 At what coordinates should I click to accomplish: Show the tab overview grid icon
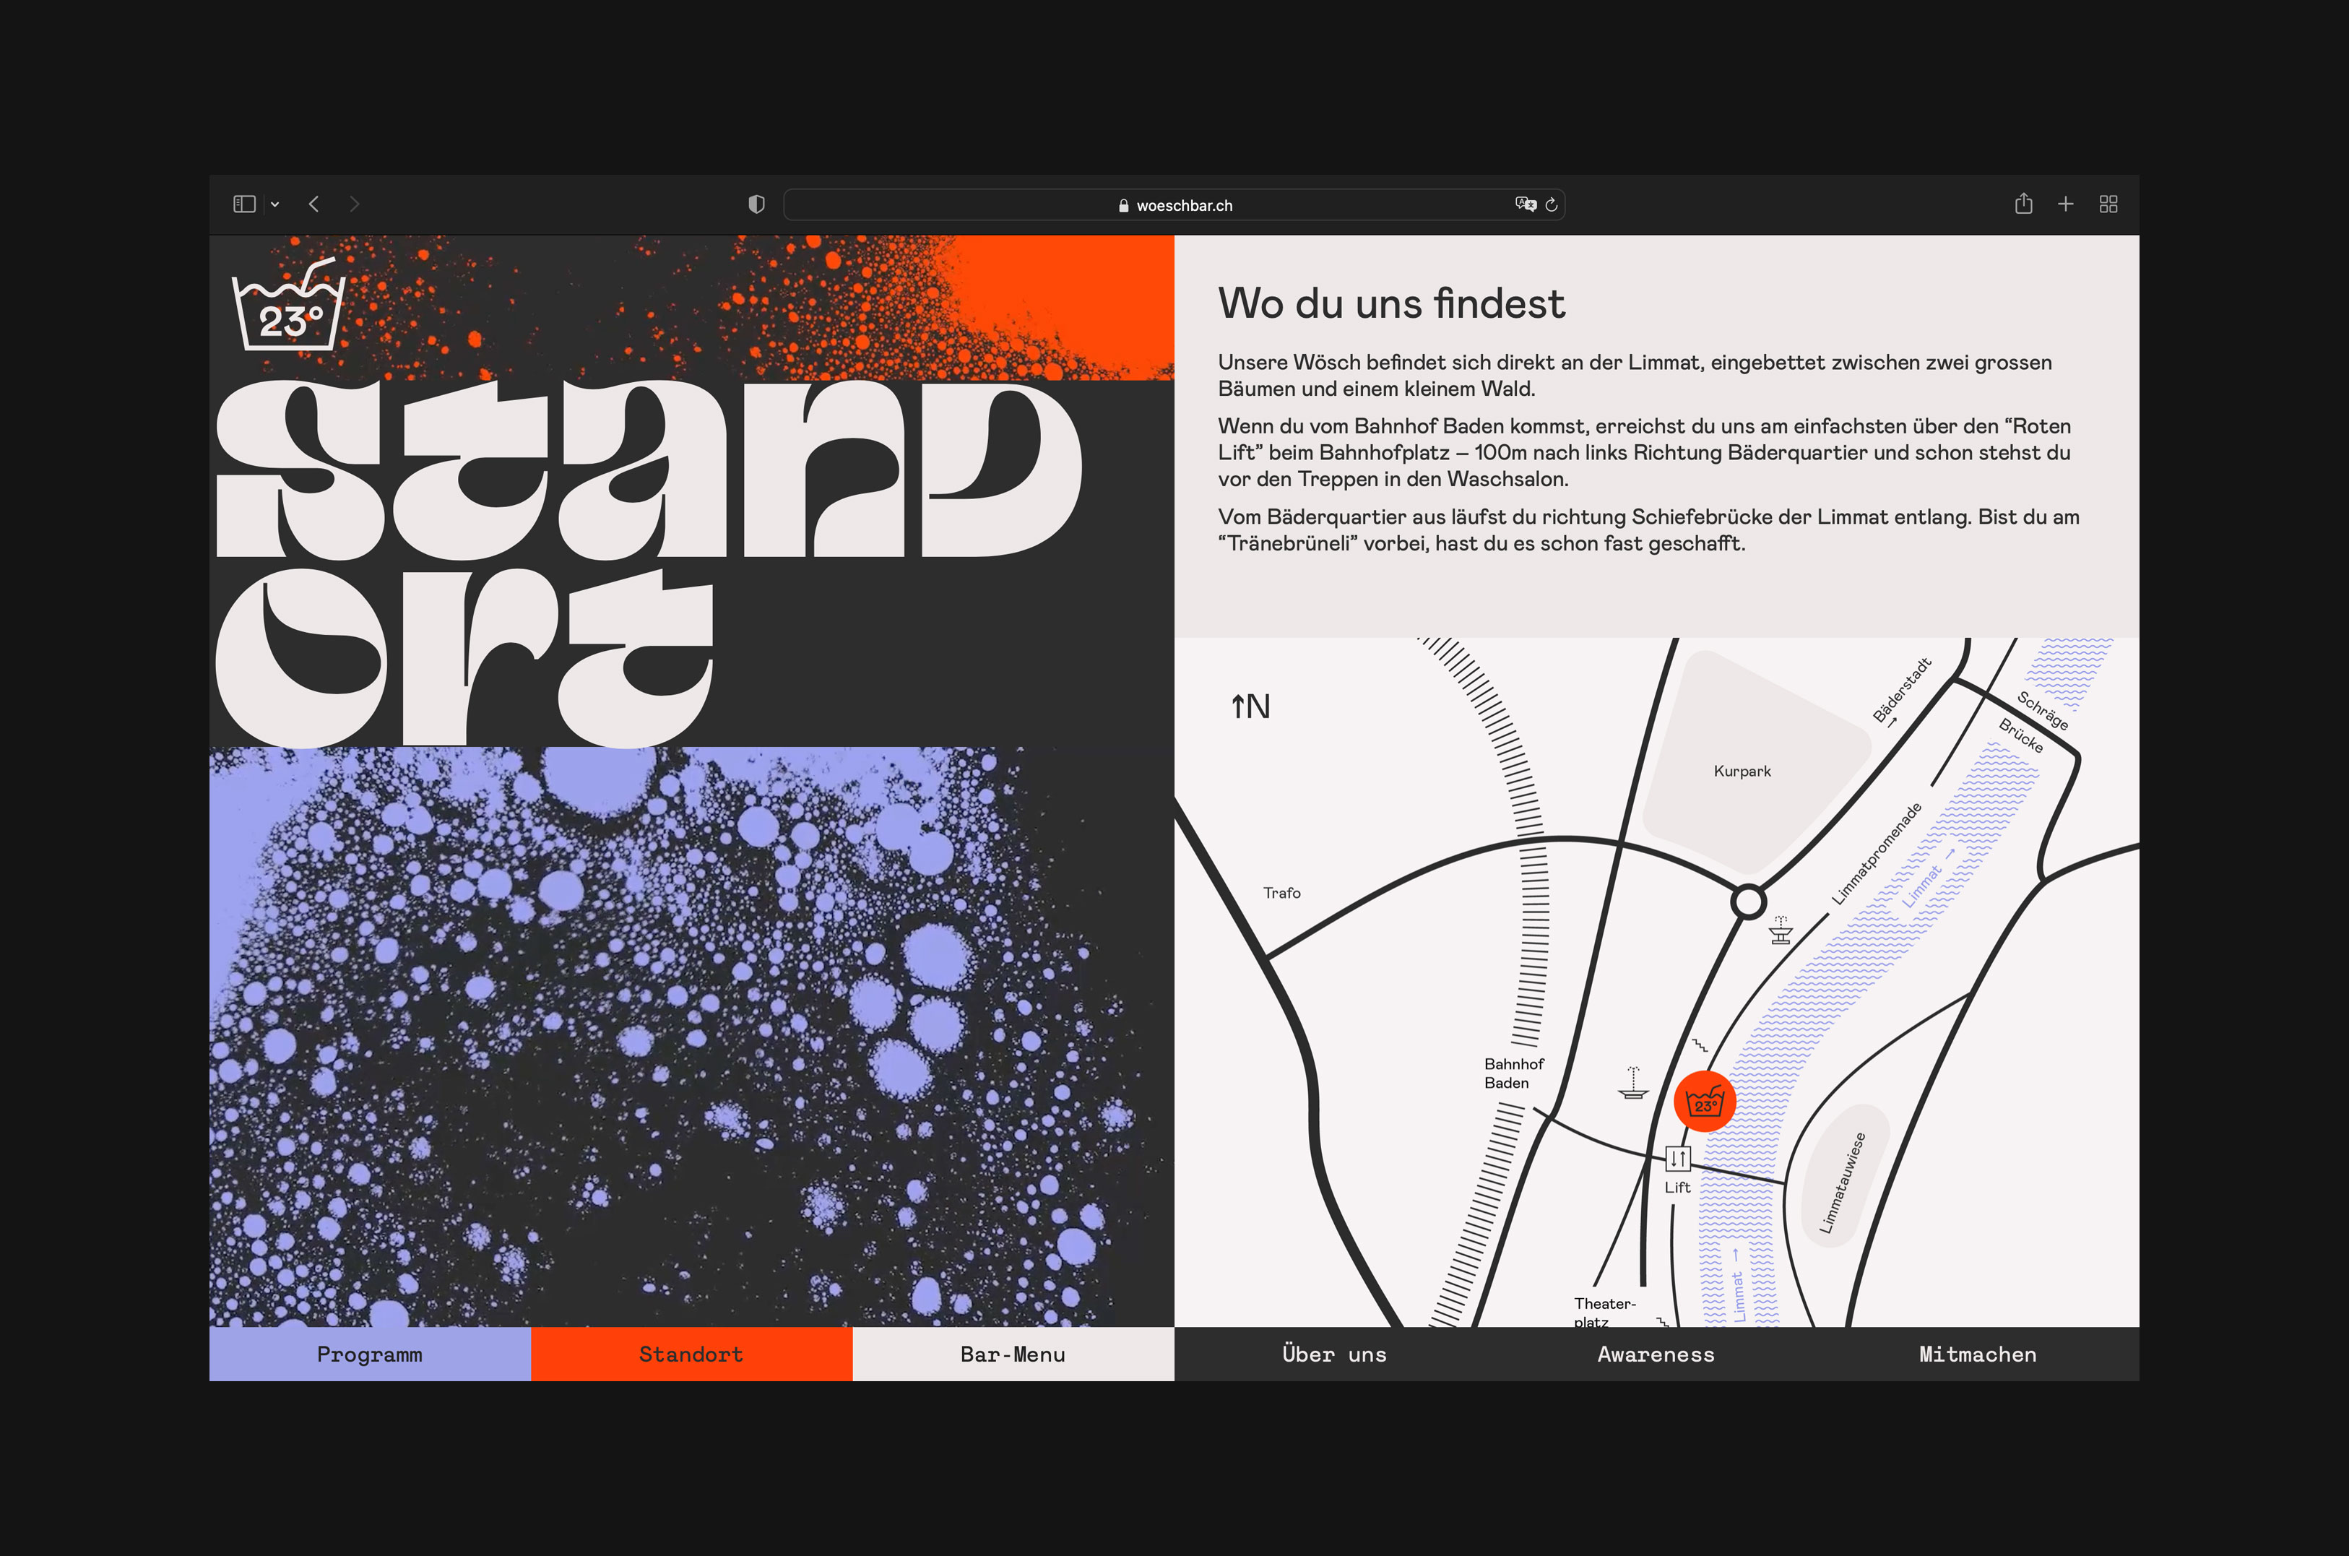[2108, 204]
